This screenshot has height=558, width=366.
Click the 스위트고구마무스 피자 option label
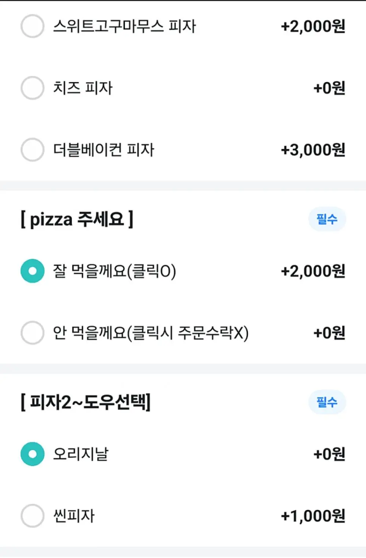tap(124, 26)
